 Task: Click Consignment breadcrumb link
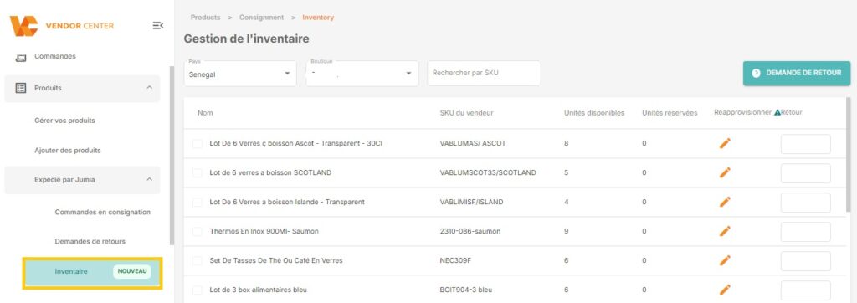261,18
